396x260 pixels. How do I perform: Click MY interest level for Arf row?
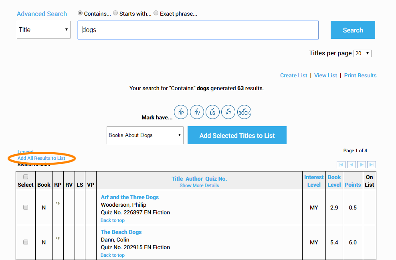coord(314,208)
